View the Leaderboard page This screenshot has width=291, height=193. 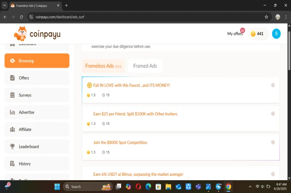point(37,147)
